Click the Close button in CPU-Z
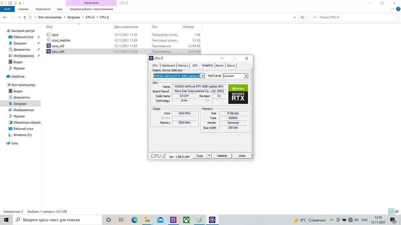Screen dimensions: 401x225 [242, 156]
